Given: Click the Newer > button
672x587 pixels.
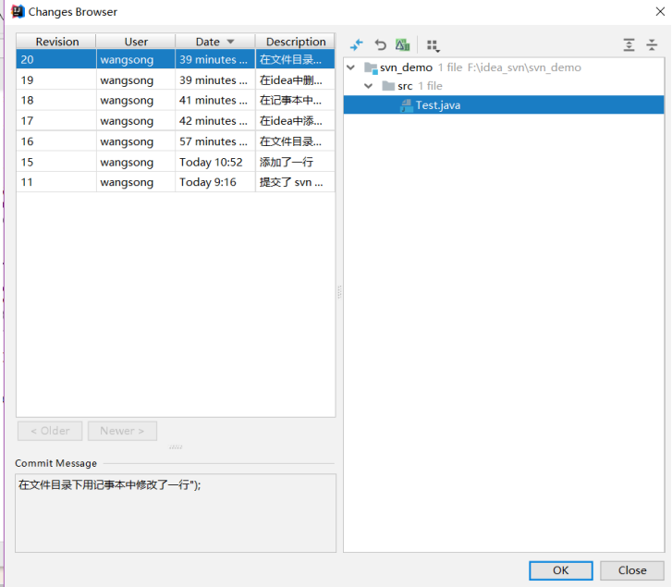Looking at the screenshot, I should 122,431.
